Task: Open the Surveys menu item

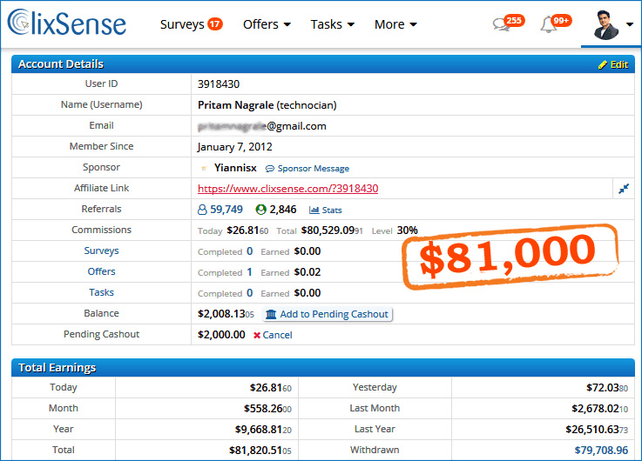Action: [182, 24]
